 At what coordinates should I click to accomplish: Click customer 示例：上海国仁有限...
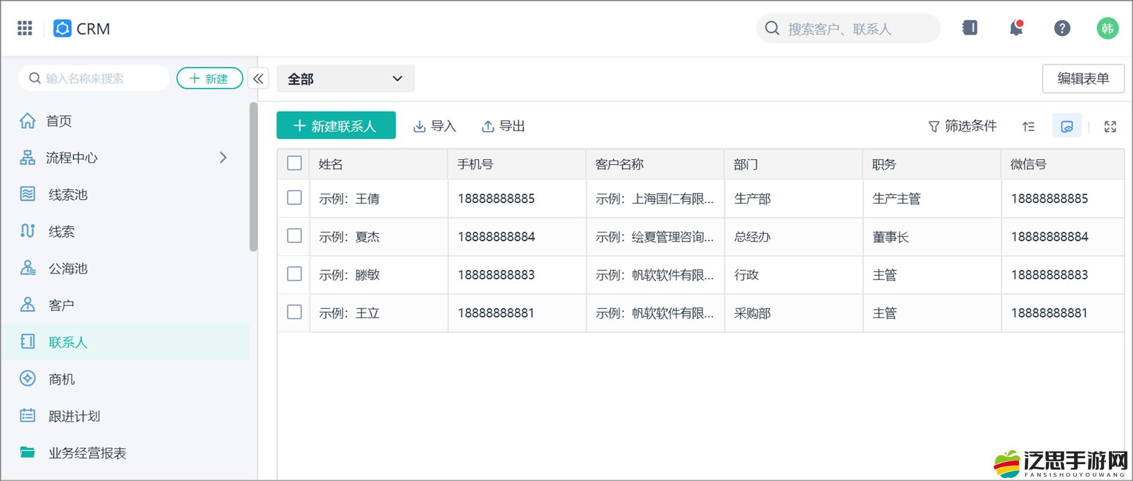pos(655,198)
